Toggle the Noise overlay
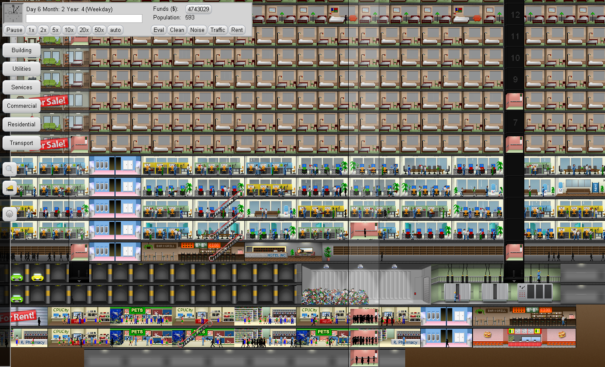The width and height of the screenshot is (605, 367). 197,30
